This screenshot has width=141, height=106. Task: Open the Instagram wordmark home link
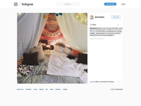coord(27,4)
